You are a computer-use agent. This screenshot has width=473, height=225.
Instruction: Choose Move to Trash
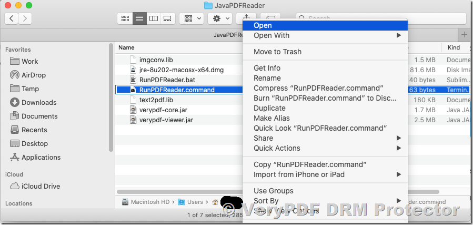click(x=325, y=52)
